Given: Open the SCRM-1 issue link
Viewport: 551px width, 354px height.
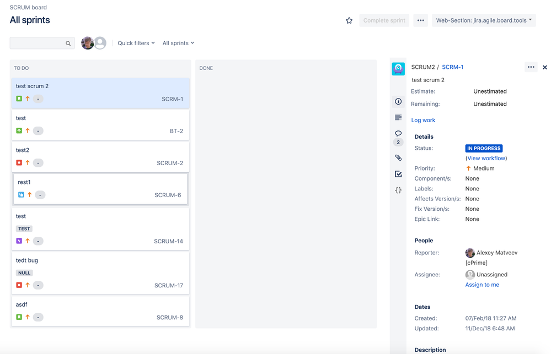Looking at the screenshot, I should [453, 67].
